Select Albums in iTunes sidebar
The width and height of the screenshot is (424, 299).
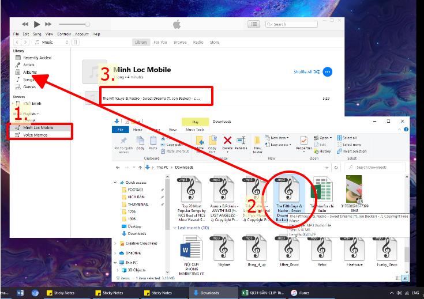(x=30, y=72)
